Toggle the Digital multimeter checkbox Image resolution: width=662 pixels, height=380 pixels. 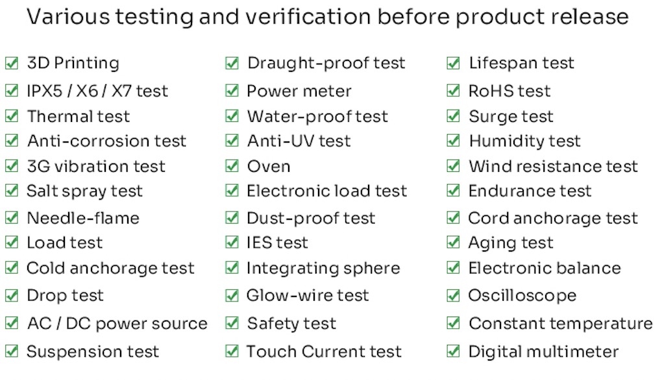click(453, 351)
